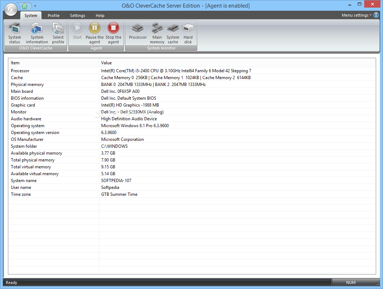Select the Total physical memory row
This screenshot has width=383, height=289.
[192, 160]
